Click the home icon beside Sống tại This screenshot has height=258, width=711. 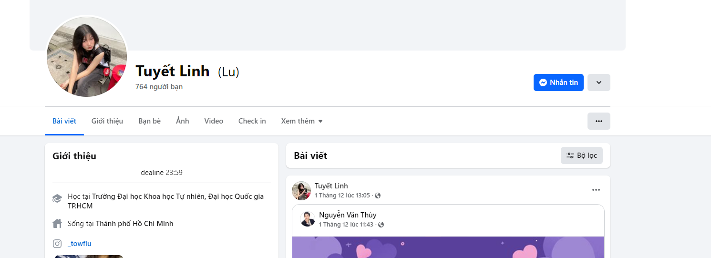click(57, 223)
